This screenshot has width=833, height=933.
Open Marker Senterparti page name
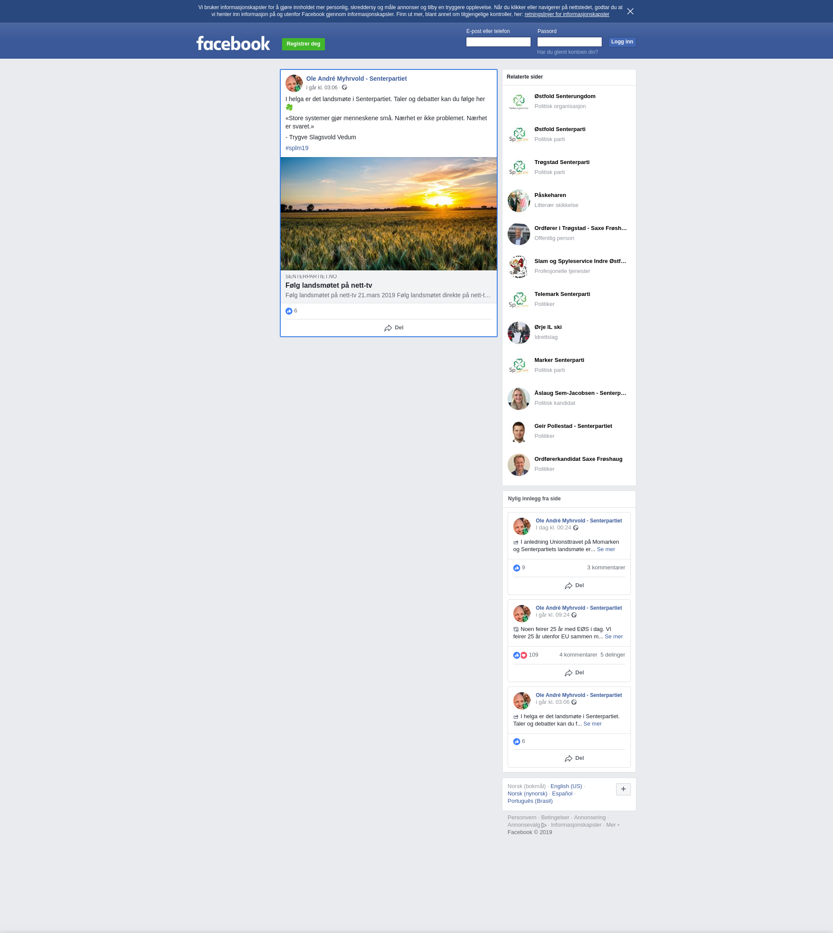pos(559,360)
